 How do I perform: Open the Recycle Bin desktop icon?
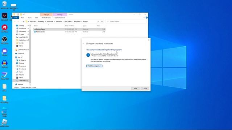4,5
